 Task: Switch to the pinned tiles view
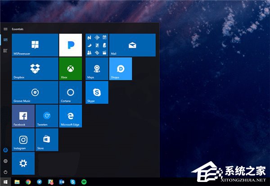pos(5,40)
